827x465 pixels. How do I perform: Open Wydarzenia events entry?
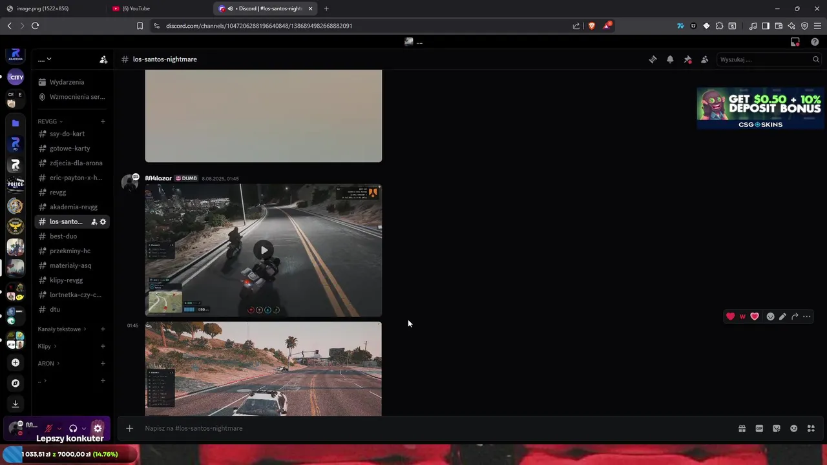pyautogui.click(x=71, y=82)
